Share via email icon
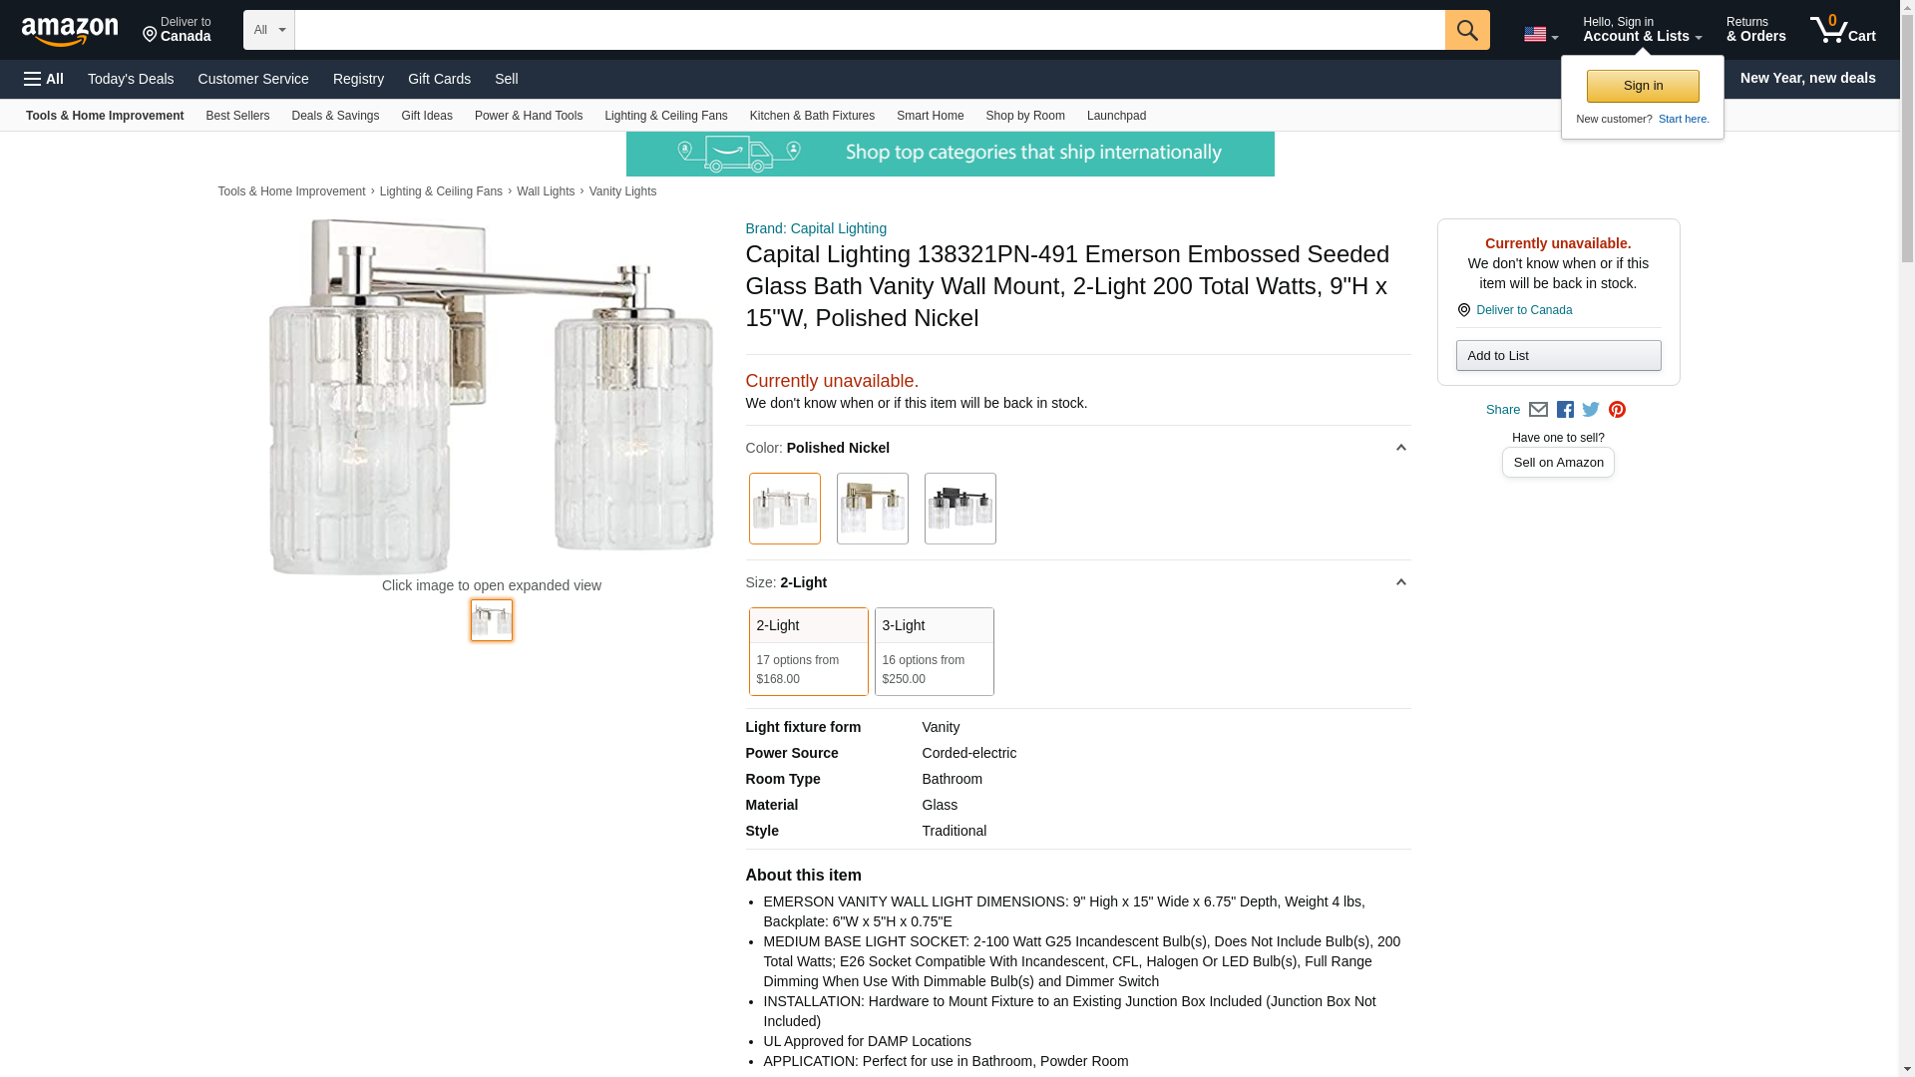1915x1077 pixels. point(1538,410)
